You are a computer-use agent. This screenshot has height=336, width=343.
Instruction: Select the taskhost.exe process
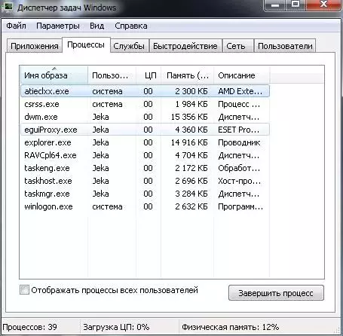pos(145,181)
